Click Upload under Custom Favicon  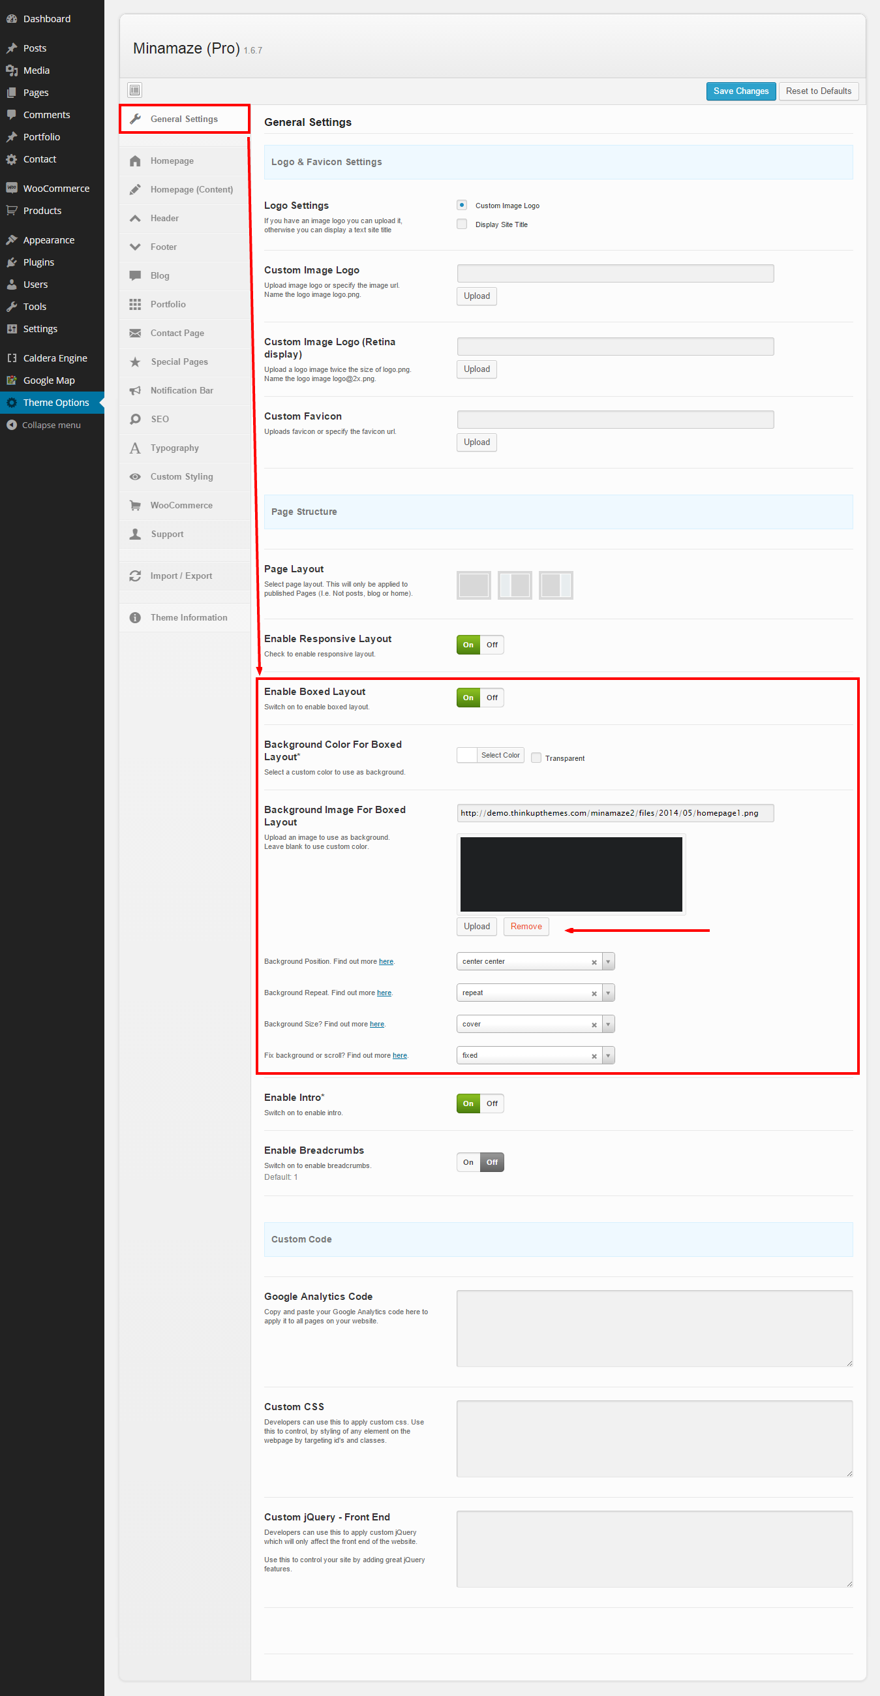tap(476, 442)
